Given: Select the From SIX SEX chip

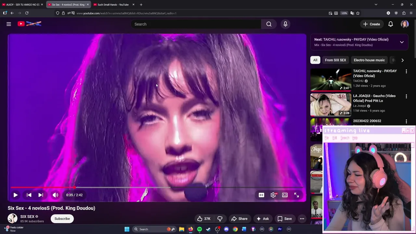Looking at the screenshot, I should (335, 60).
